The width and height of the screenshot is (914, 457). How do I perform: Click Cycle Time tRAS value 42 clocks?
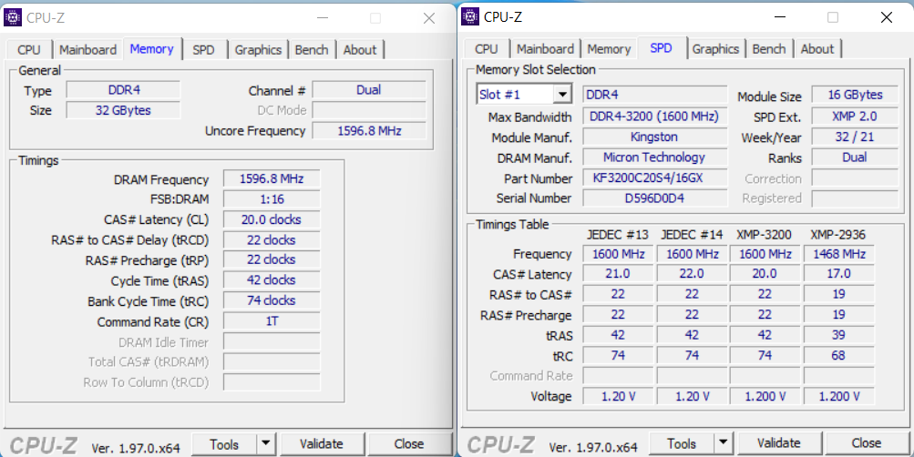tap(272, 280)
